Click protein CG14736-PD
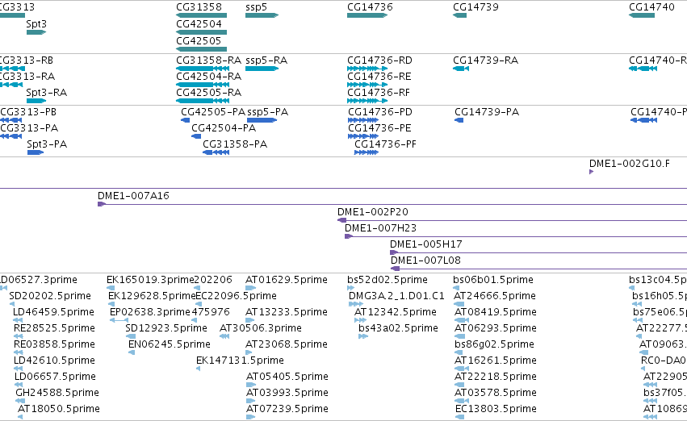This screenshot has width=687, height=421. (363, 120)
